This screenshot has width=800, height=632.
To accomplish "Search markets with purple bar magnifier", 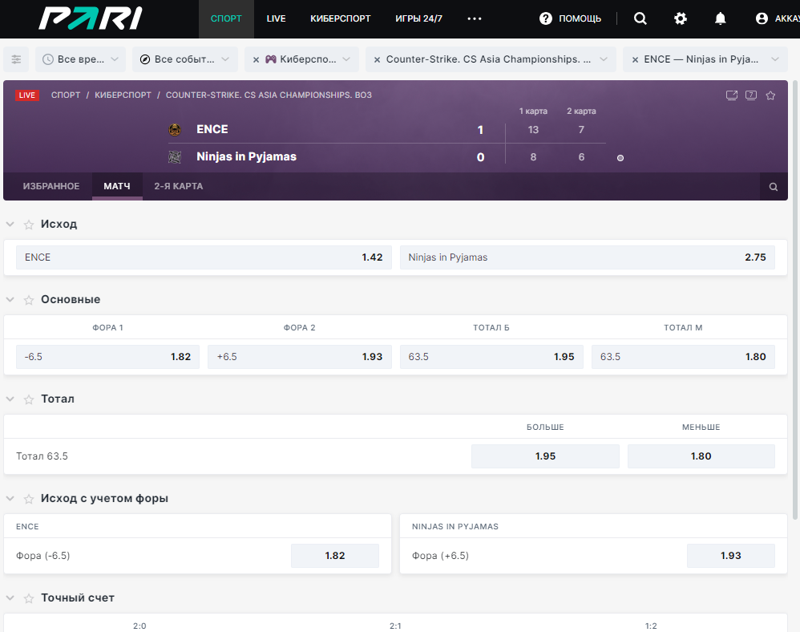I will point(774,187).
